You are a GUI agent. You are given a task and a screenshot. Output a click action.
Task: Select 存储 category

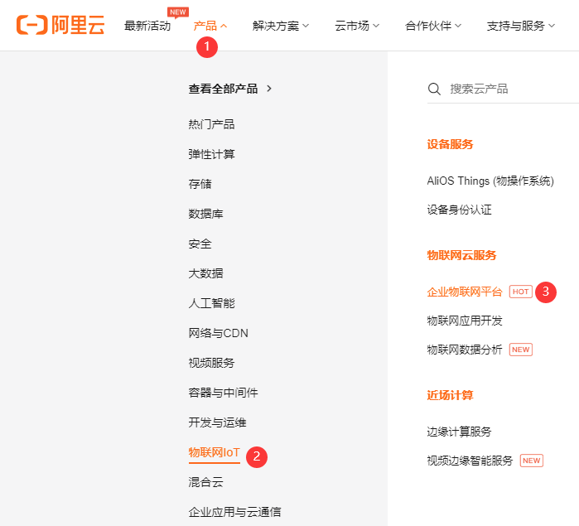200,184
